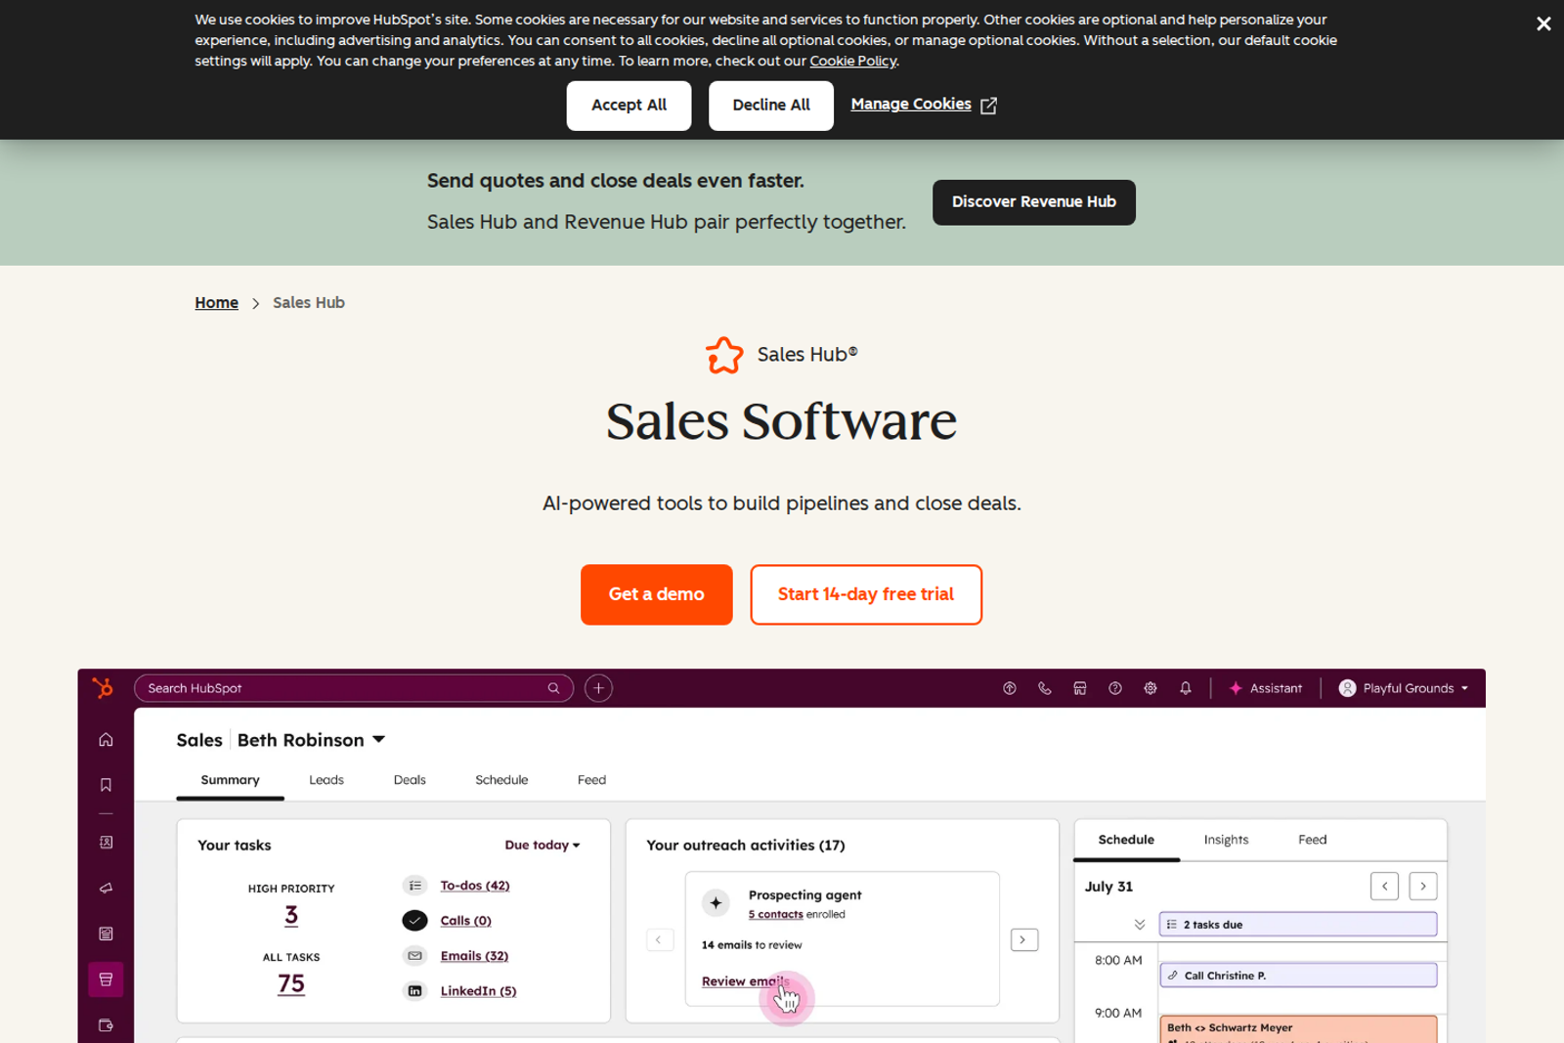This screenshot has height=1043, width=1564.
Task: Open the Manage Cookies external link icon
Action: [x=988, y=106]
